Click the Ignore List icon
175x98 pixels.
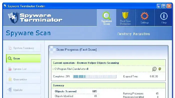[x=10, y=69]
